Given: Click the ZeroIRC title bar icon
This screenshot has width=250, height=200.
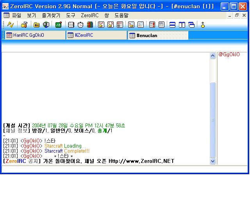Looking at the screenshot, I should tap(5, 6).
